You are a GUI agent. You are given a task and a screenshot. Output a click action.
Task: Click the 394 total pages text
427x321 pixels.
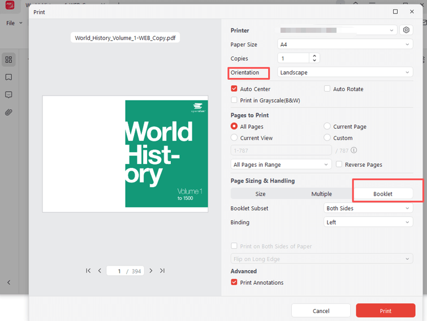click(x=136, y=271)
